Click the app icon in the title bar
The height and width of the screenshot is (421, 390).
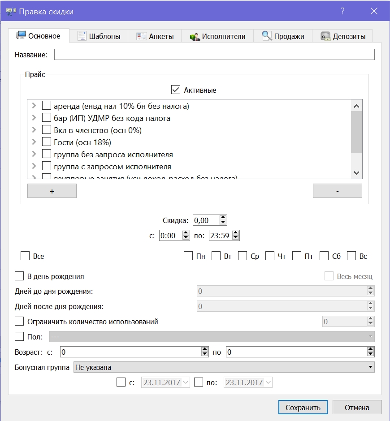pyautogui.click(x=11, y=12)
